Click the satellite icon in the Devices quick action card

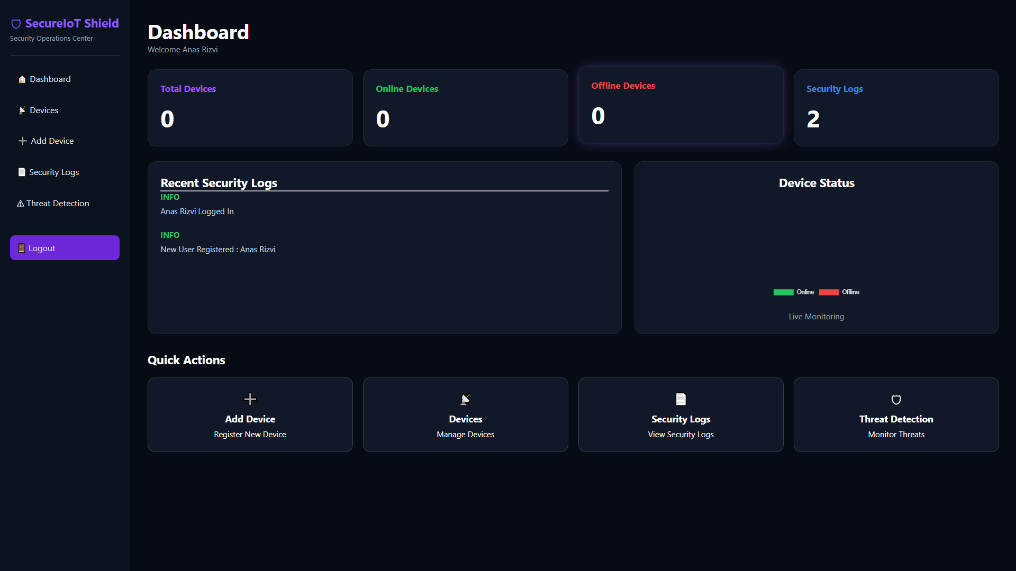click(x=466, y=399)
